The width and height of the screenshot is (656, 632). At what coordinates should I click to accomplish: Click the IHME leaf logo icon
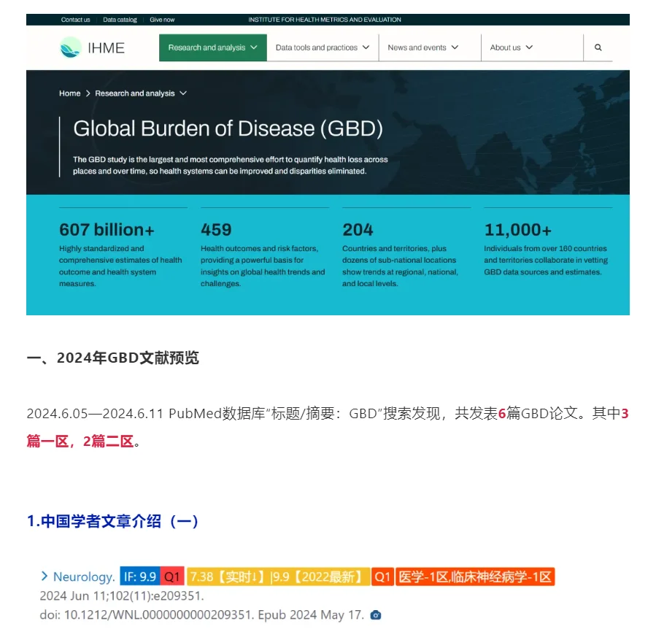click(70, 47)
